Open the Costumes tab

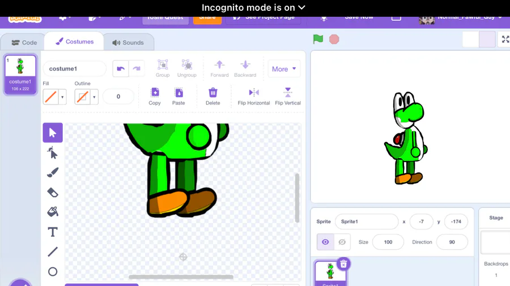coord(74,41)
